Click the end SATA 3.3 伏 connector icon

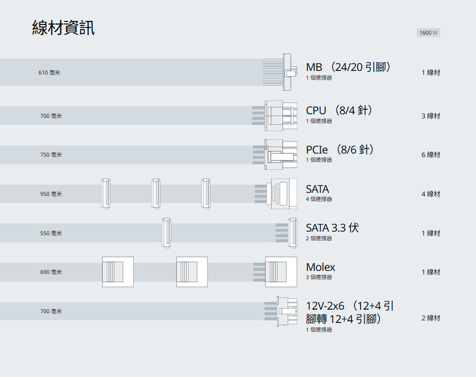[x=292, y=233]
